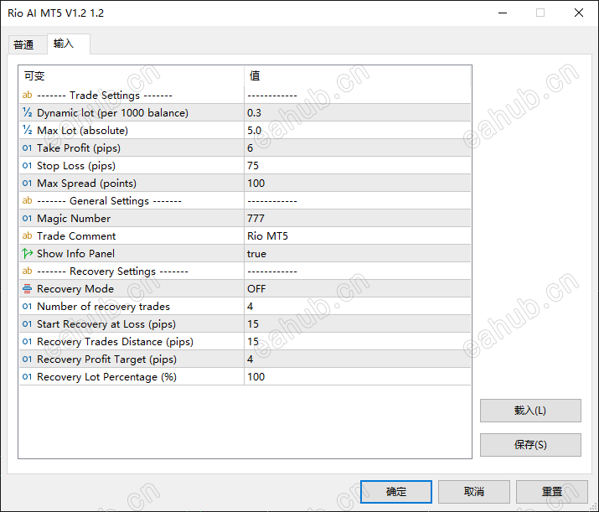Click the string icon beside Trade Settings

pyautogui.click(x=27, y=95)
